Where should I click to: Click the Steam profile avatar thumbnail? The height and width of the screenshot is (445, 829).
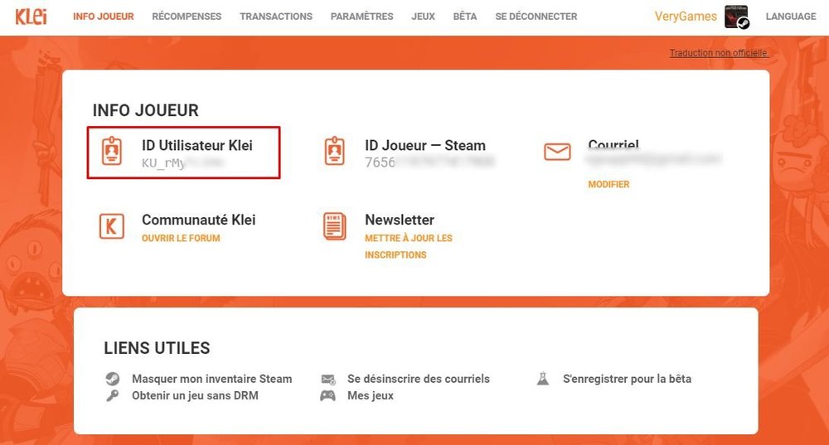[736, 17]
